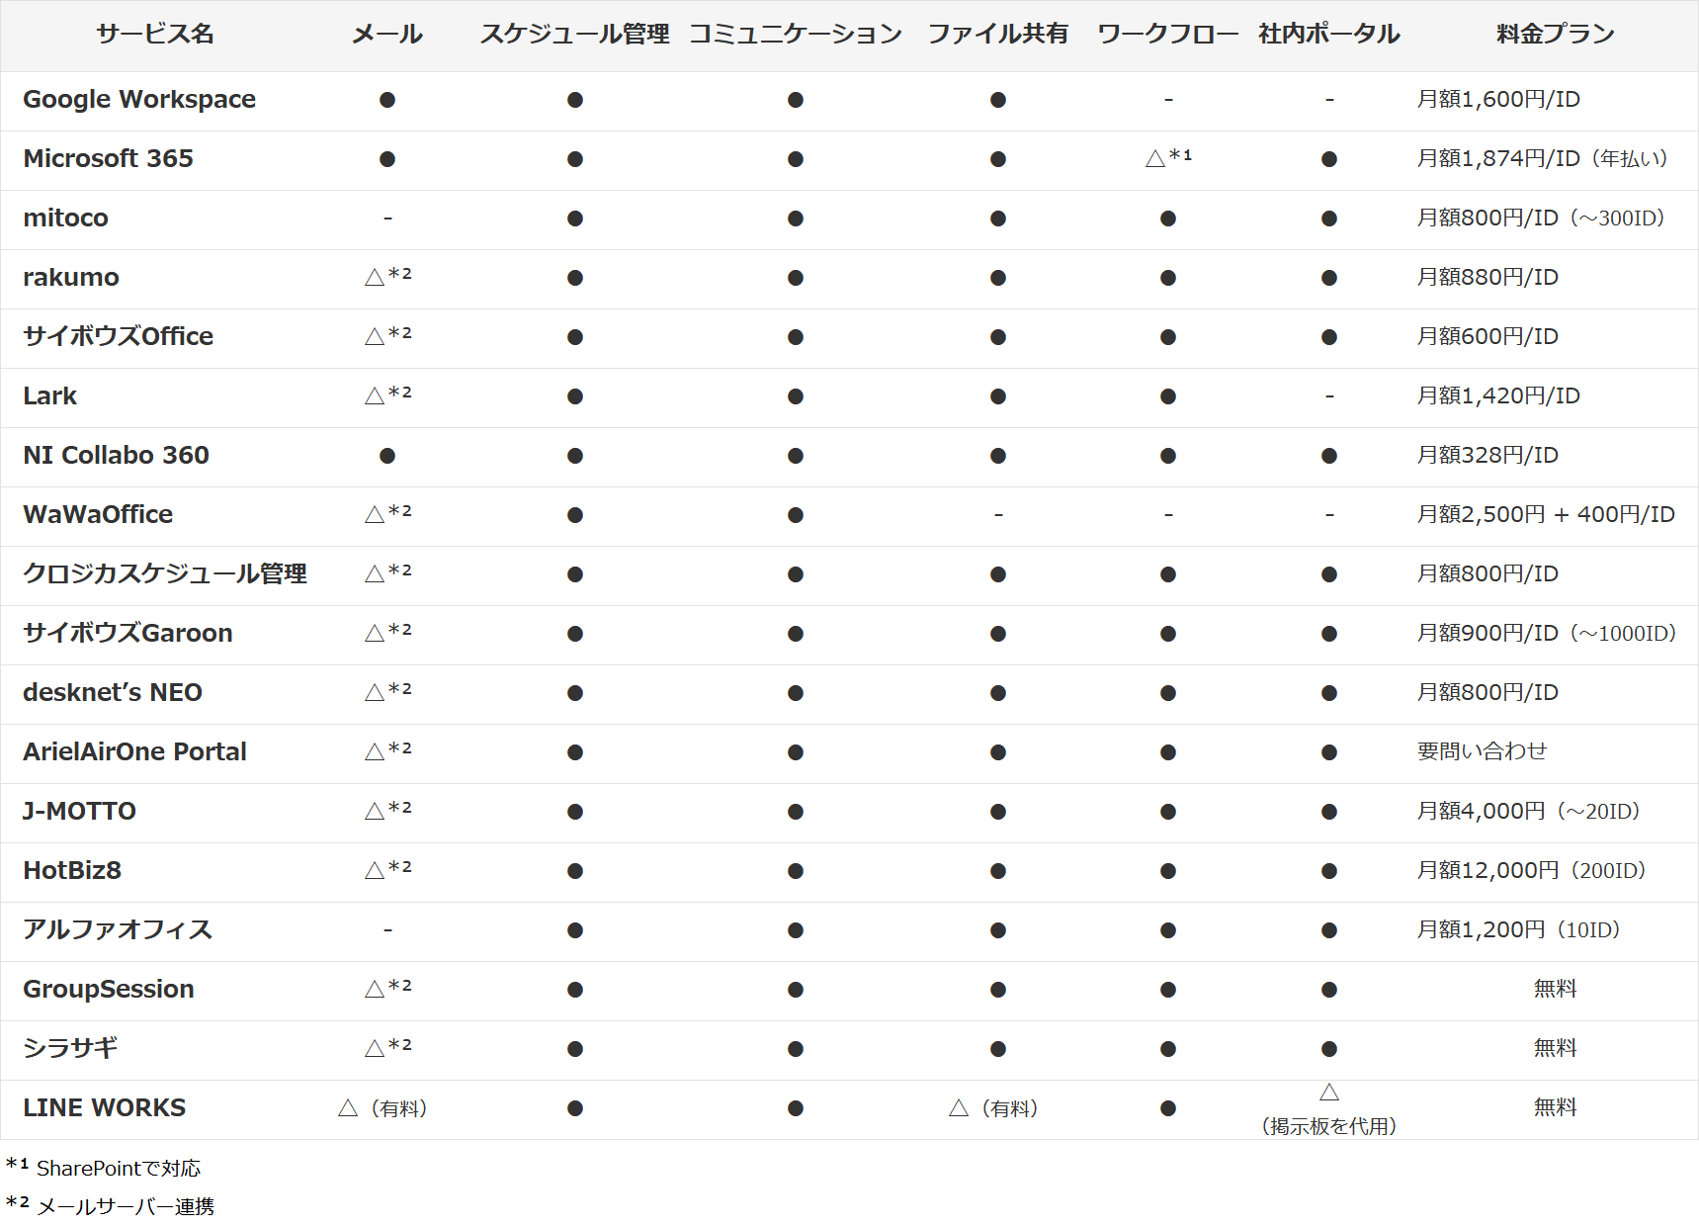Select the mitoco service name

pyautogui.click(x=66, y=219)
